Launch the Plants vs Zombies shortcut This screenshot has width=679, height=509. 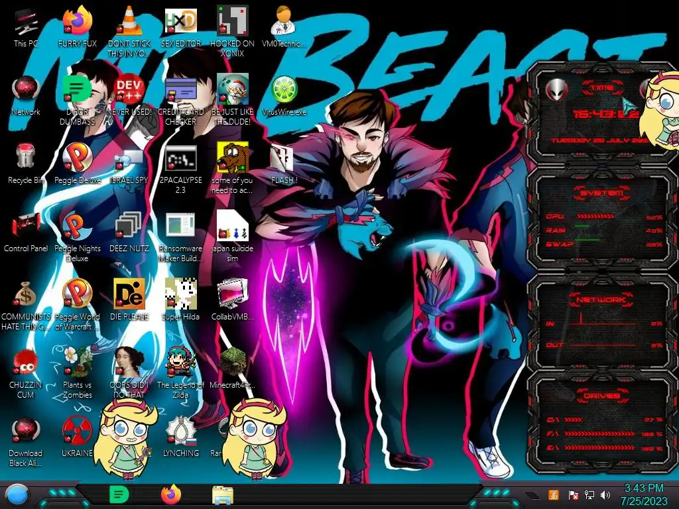tap(77, 373)
